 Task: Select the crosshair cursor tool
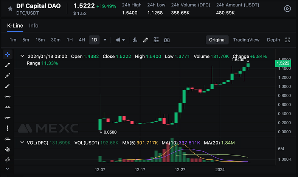coord(8,54)
